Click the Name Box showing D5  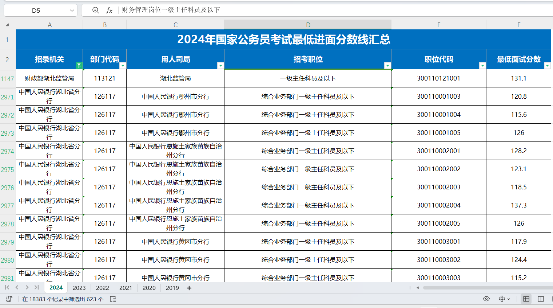[36, 11]
